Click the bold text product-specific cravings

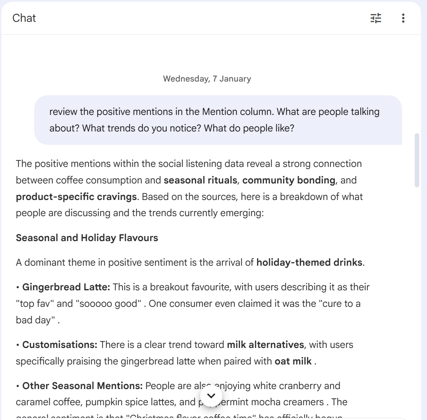tap(76, 197)
